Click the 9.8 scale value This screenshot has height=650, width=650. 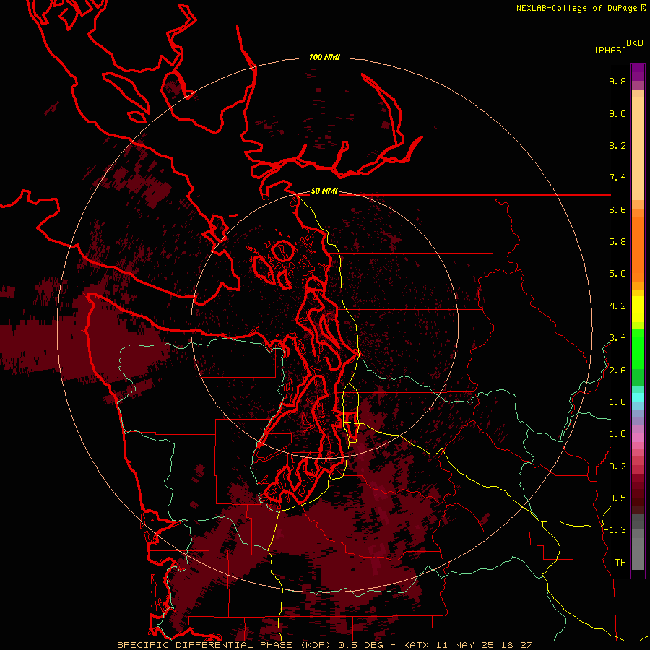tap(617, 81)
